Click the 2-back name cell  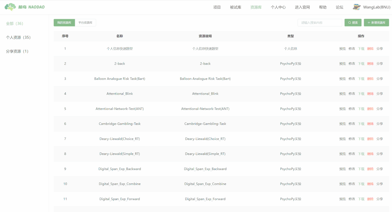(120, 64)
